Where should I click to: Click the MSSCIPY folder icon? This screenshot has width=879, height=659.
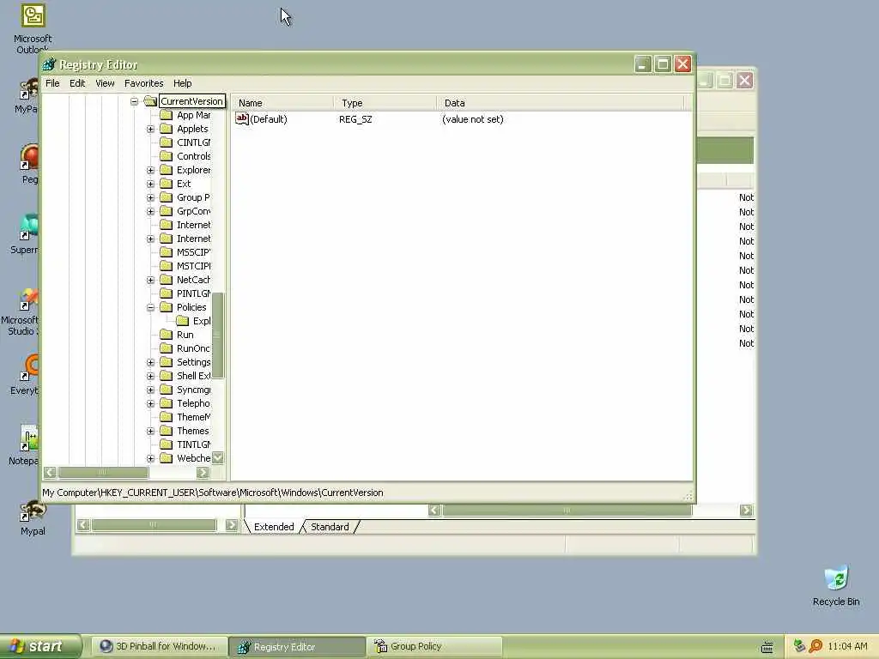[166, 252]
